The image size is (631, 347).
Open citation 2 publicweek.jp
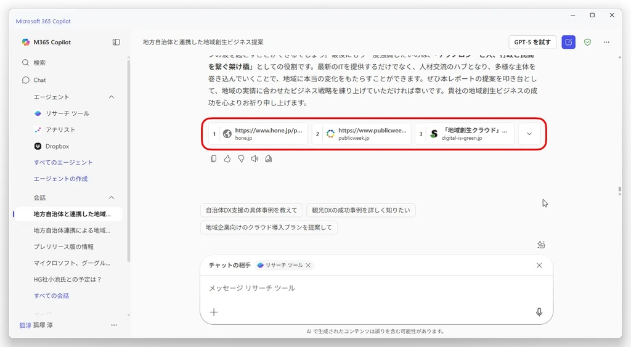point(361,134)
